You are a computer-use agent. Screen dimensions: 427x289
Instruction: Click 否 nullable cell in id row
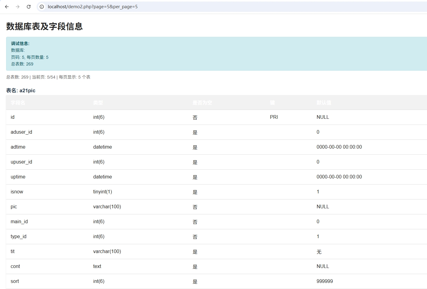(x=195, y=118)
